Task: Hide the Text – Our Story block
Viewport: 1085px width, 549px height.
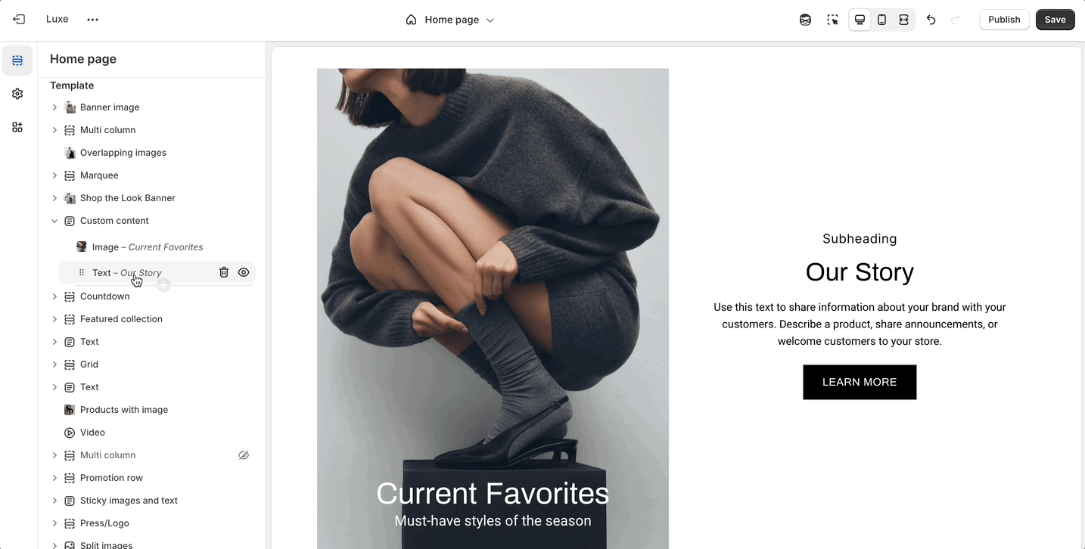Action: [244, 272]
